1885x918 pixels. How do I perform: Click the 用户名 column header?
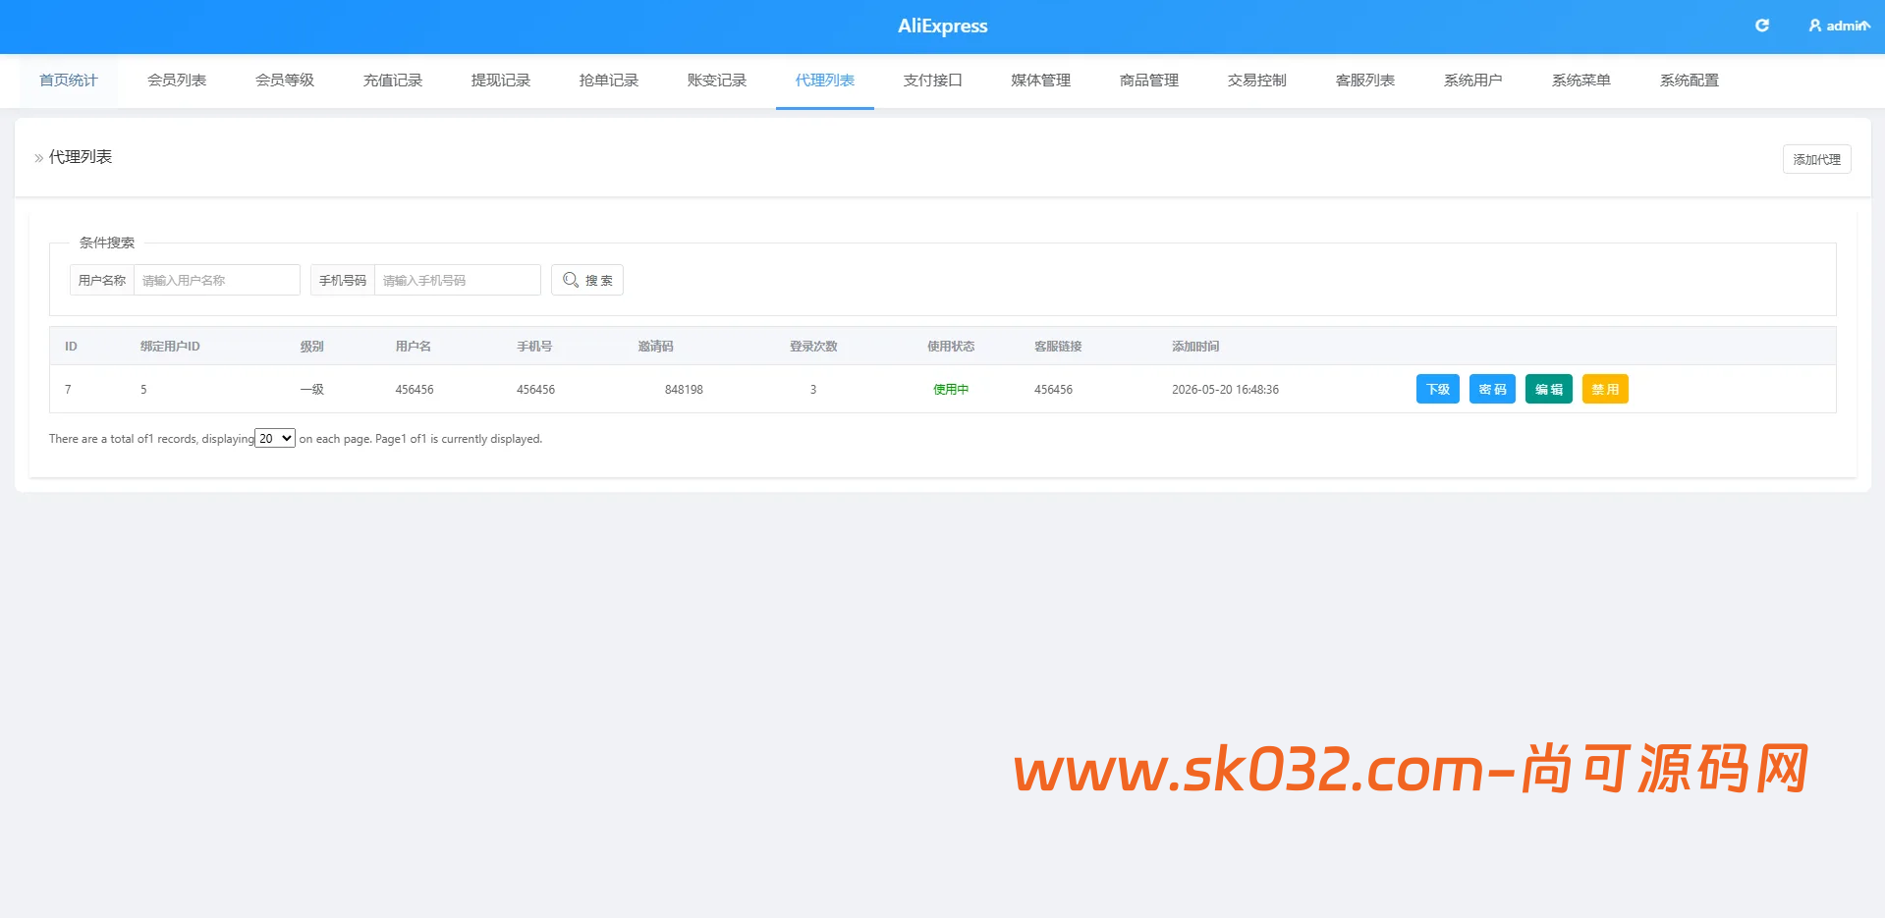pyautogui.click(x=414, y=347)
